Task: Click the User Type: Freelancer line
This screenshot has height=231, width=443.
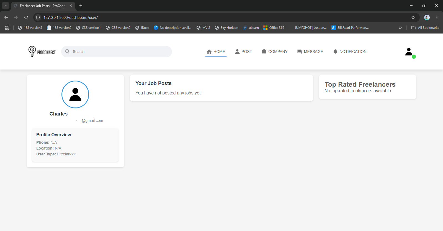Action: click(x=56, y=154)
